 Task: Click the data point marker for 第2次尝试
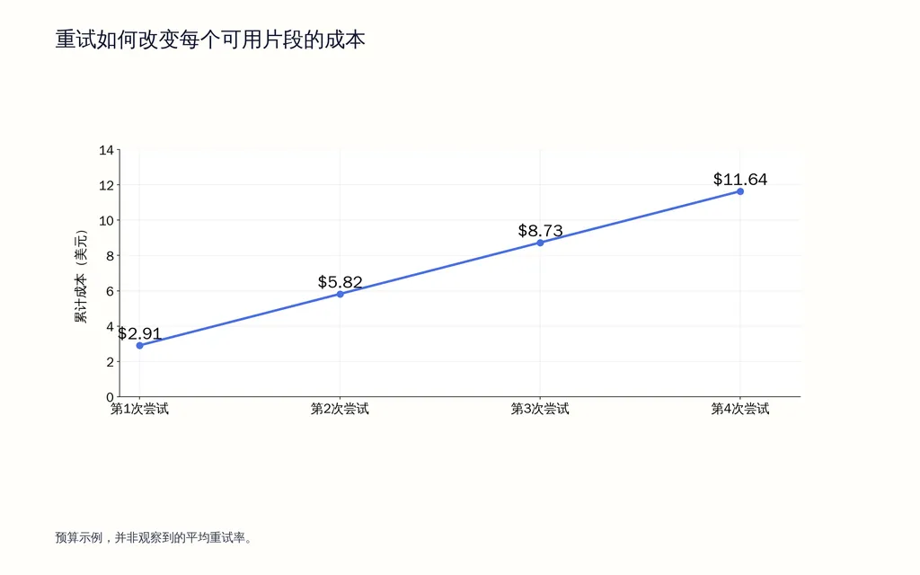(341, 294)
